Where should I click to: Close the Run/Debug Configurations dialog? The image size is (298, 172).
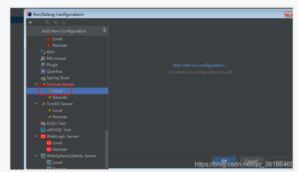click(289, 14)
